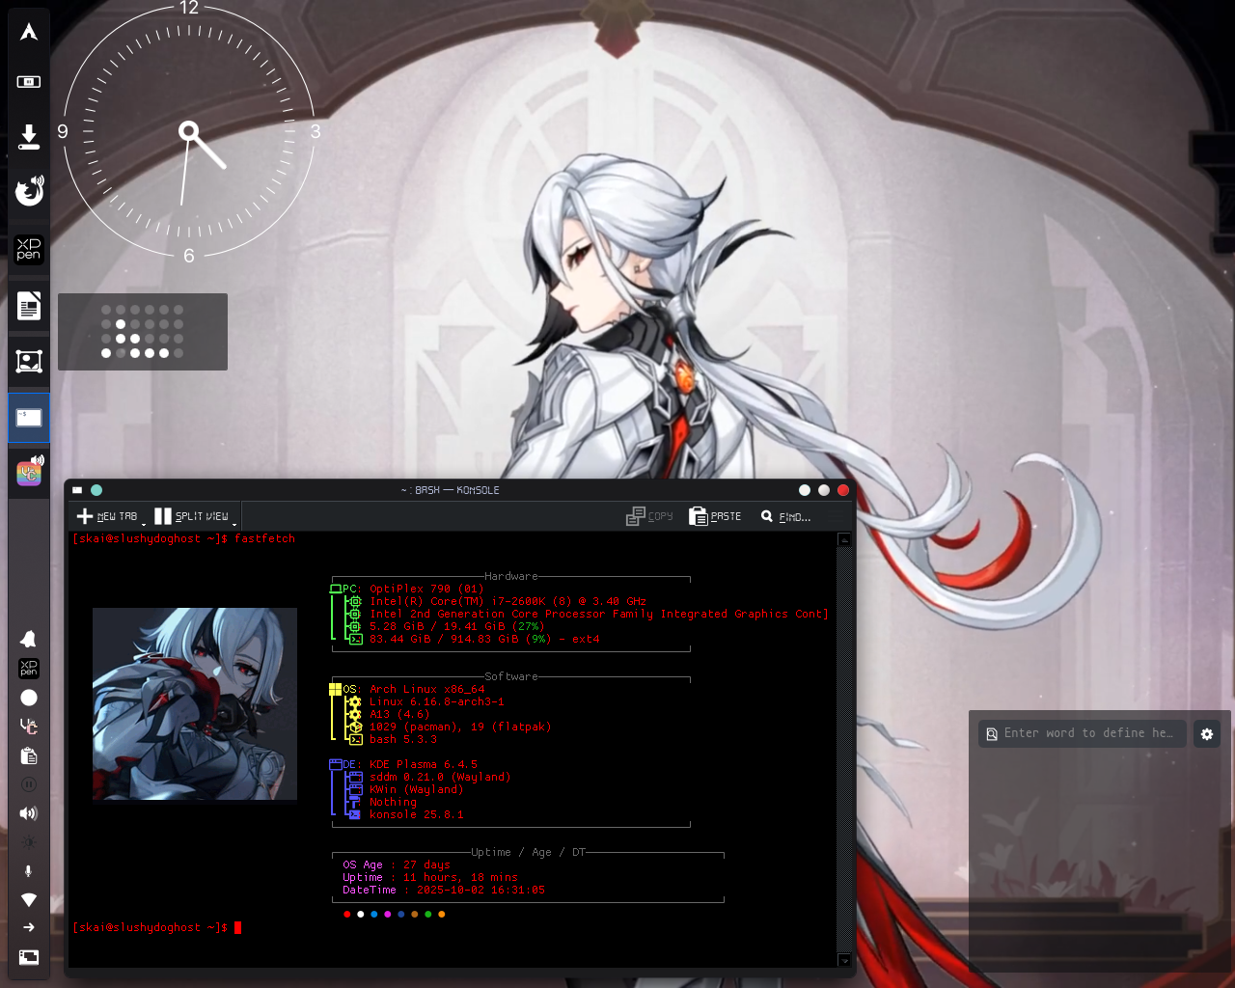Open Find... in the Konsole toolbar
The height and width of the screenshot is (988, 1235).
pos(785,516)
